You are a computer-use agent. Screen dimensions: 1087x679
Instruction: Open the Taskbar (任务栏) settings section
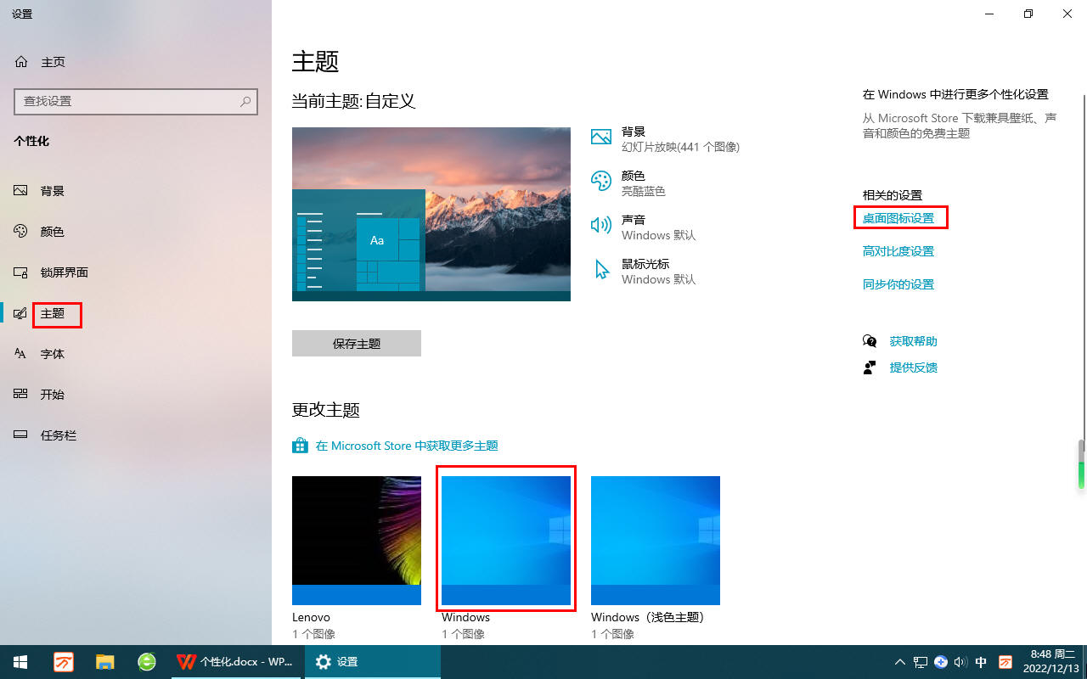59,435
